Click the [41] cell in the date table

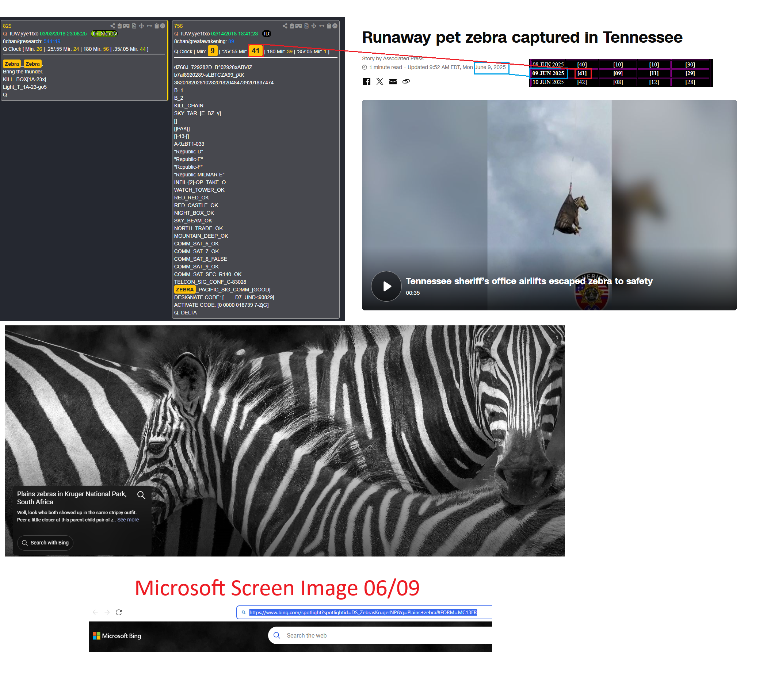click(x=582, y=73)
